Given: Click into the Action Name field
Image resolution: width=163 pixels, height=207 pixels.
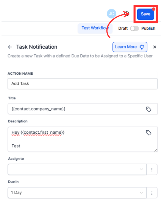Looking at the screenshot, I should coord(83,83).
